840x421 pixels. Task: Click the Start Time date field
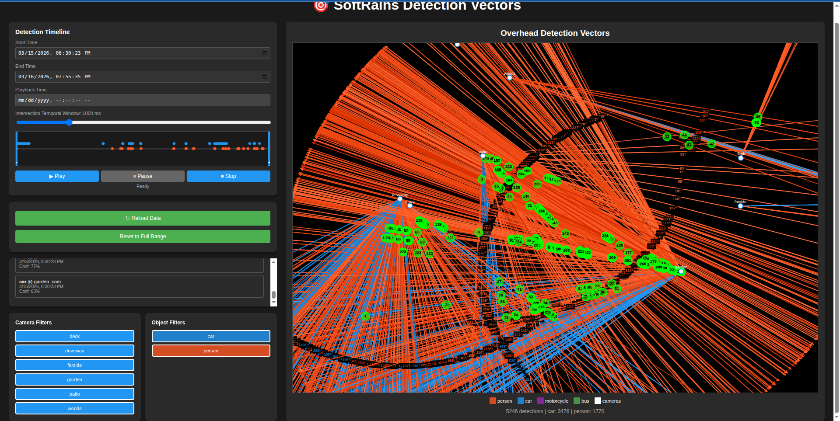click(143, 53)
